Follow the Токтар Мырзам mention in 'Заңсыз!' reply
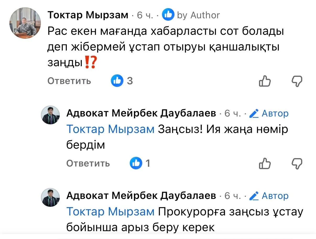The width and height of the screenshot is (316, 239). (x=110, y=129)
